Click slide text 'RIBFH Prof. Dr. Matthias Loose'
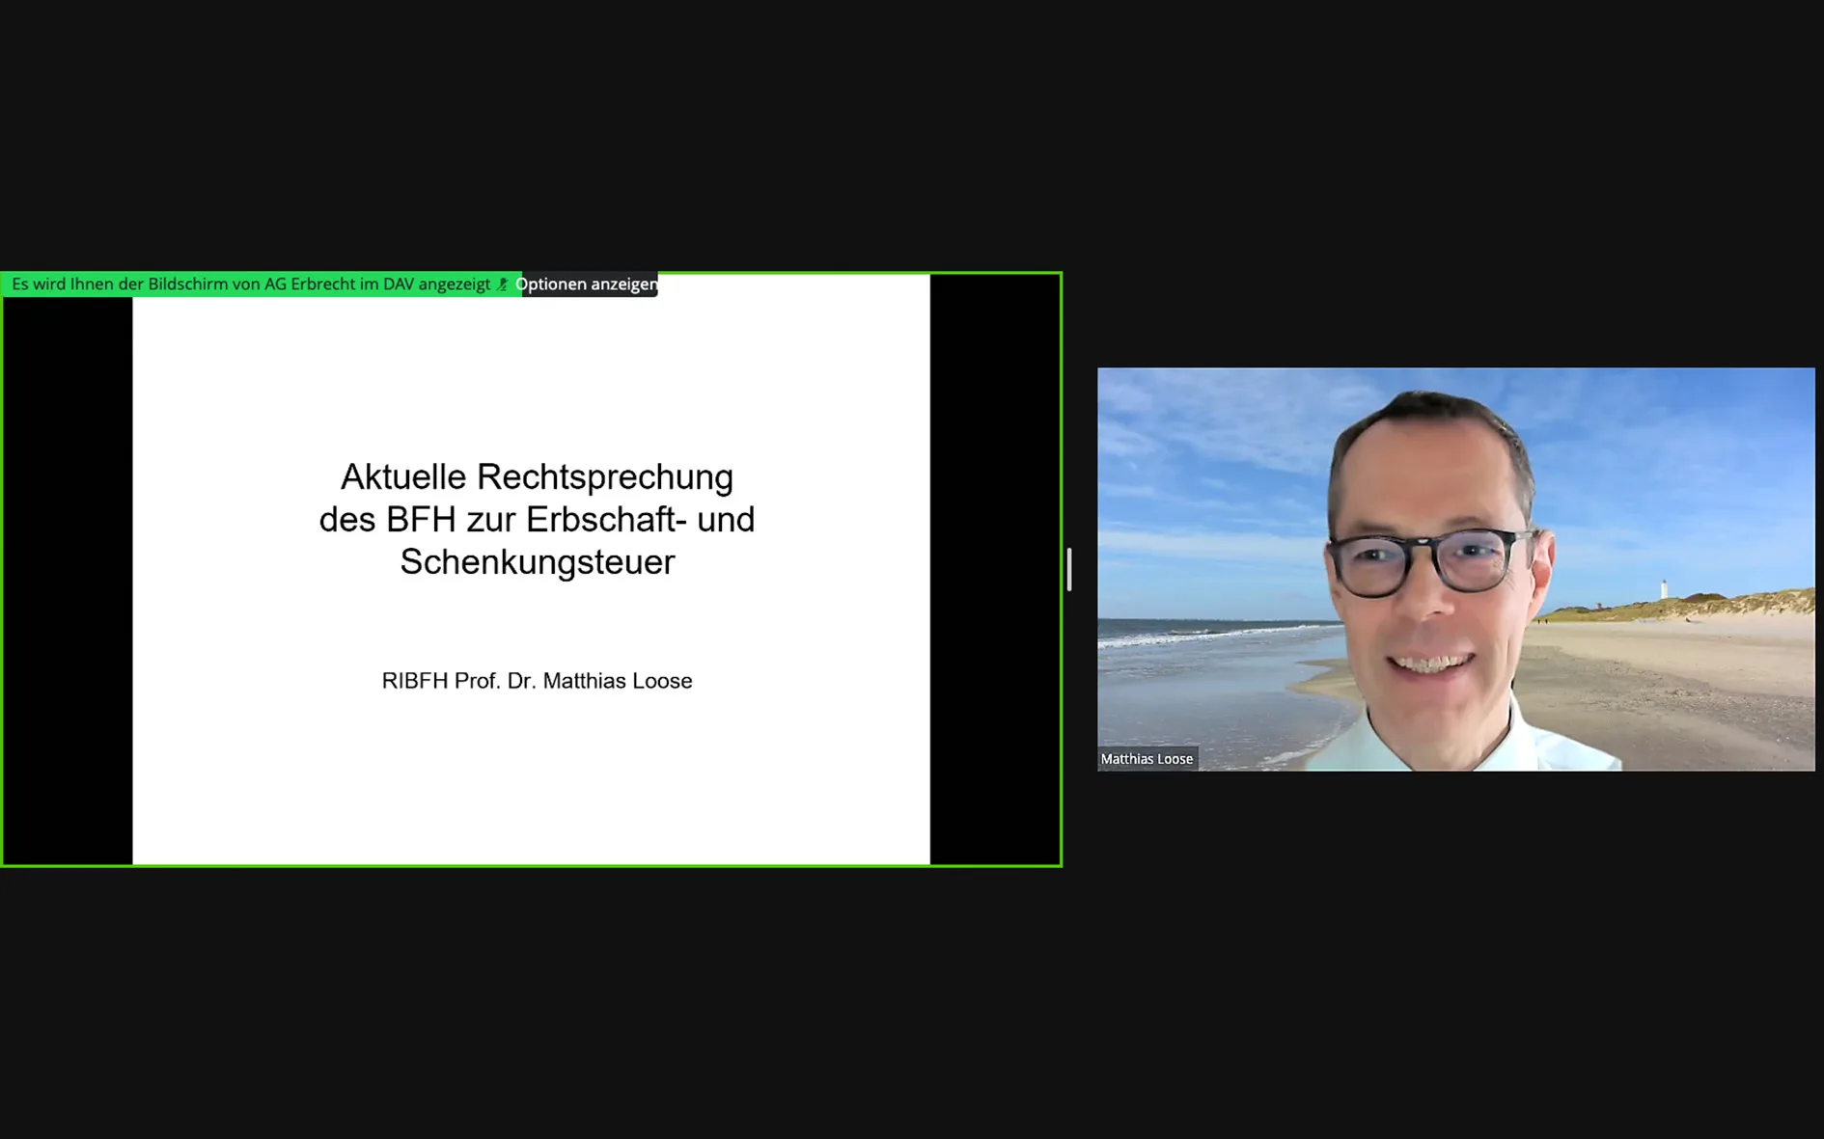 click(x=537, y=681)
